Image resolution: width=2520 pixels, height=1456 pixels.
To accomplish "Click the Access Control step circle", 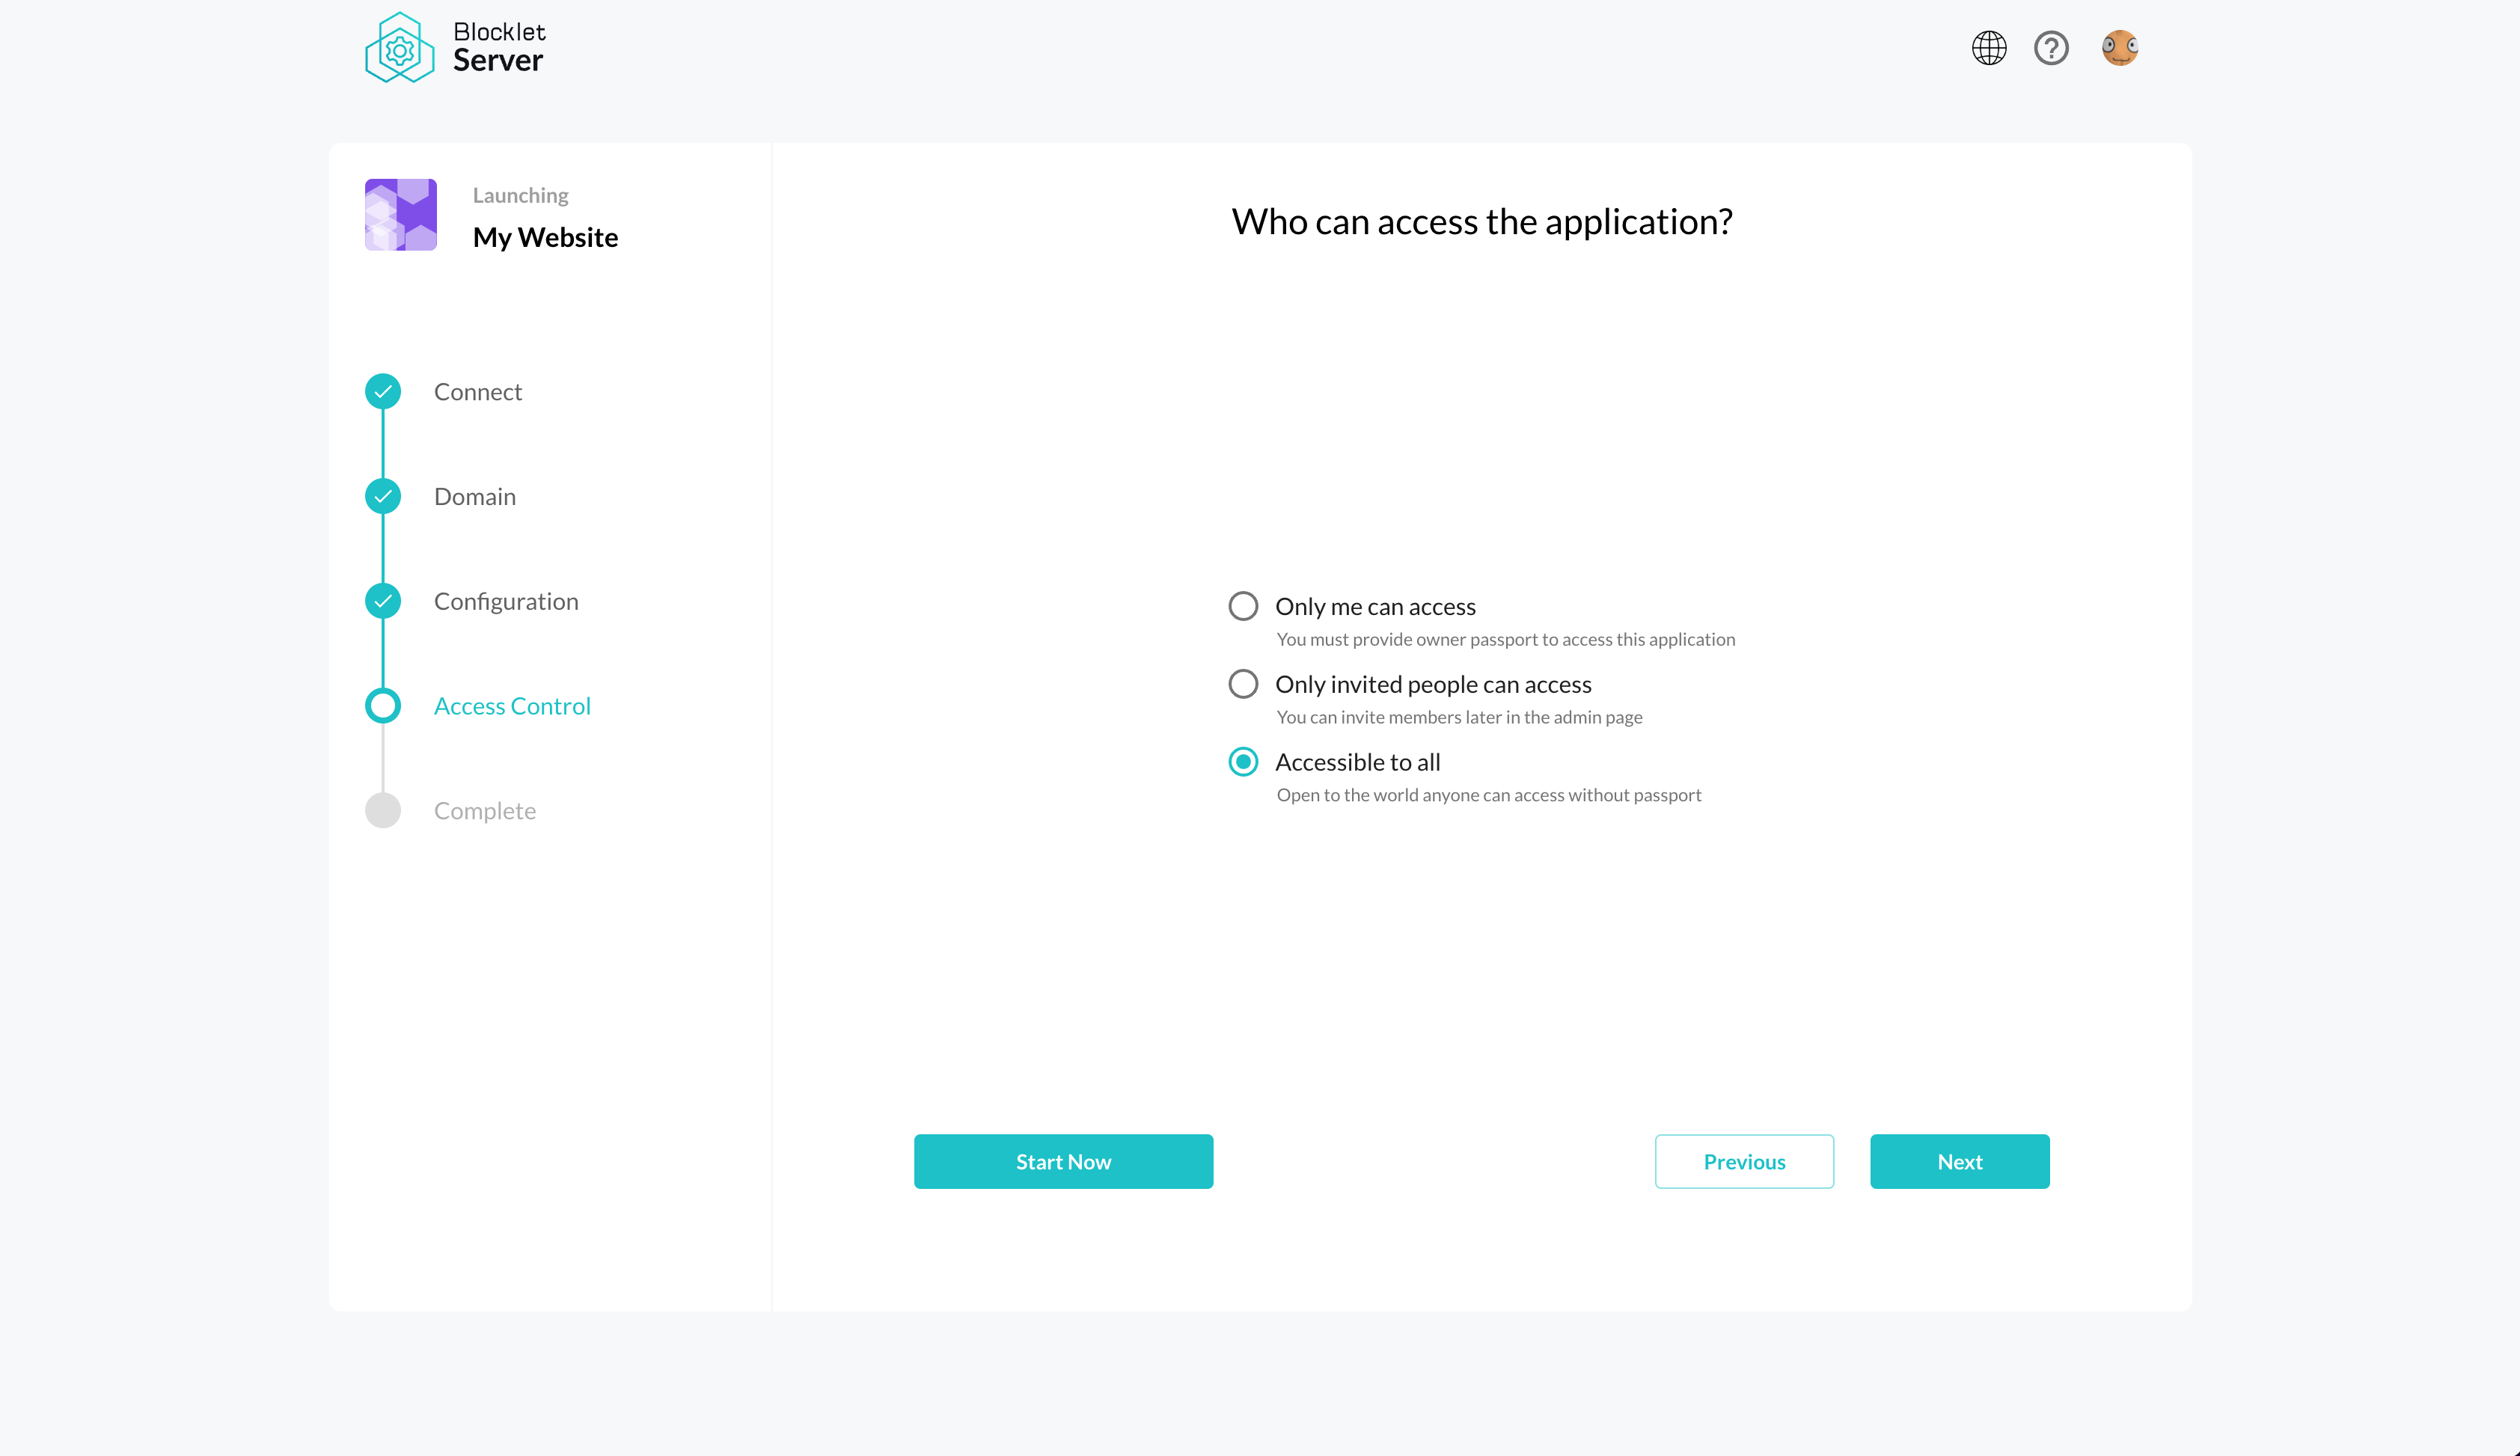I will pyautogui.click(x=383, y=706).
